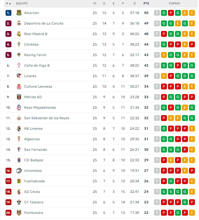
Task: Sort by the # position column arrow
Action: (10, 4)
